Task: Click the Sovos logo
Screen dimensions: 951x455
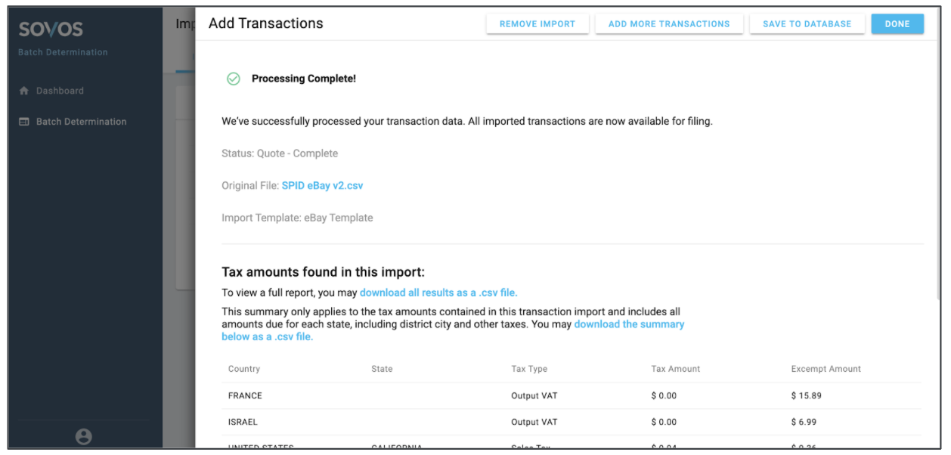Action: tap(51, 29)
